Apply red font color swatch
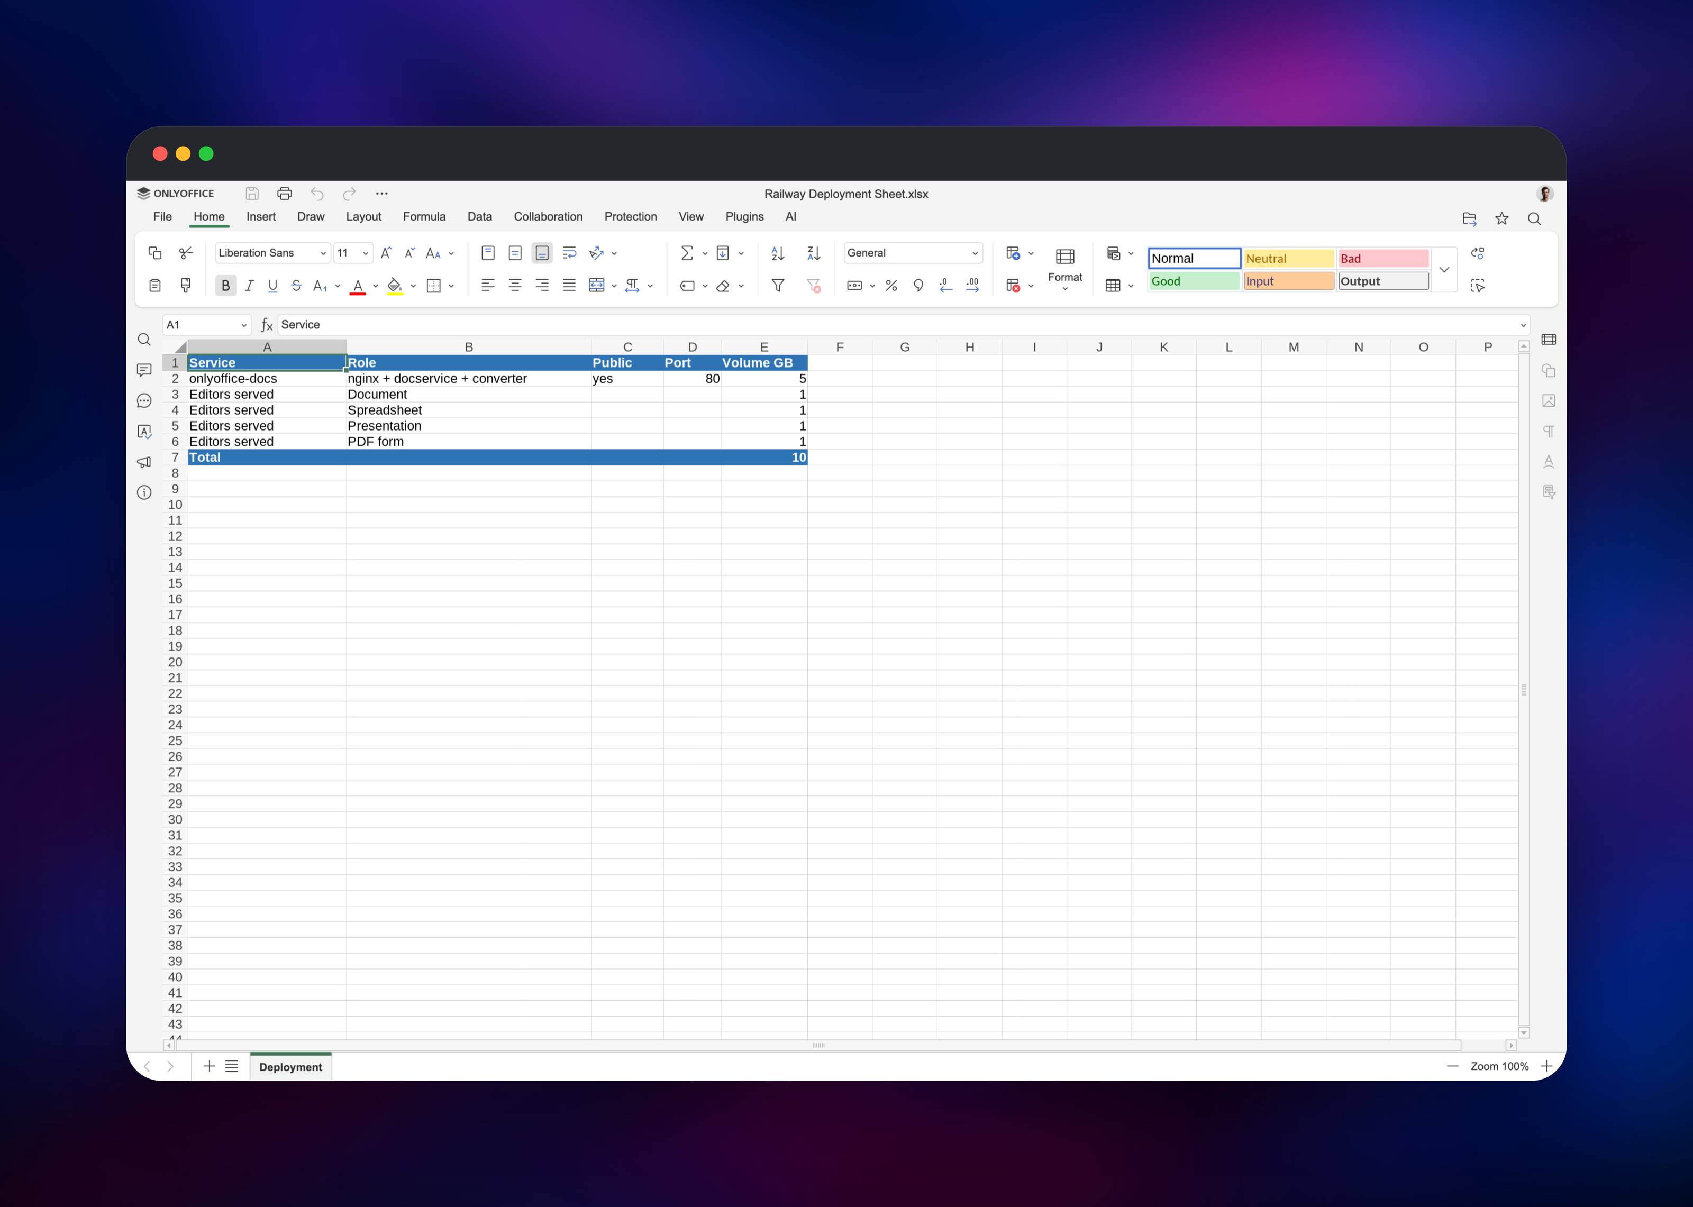Screen dimensions: 1693x1207 pos(358,286)
